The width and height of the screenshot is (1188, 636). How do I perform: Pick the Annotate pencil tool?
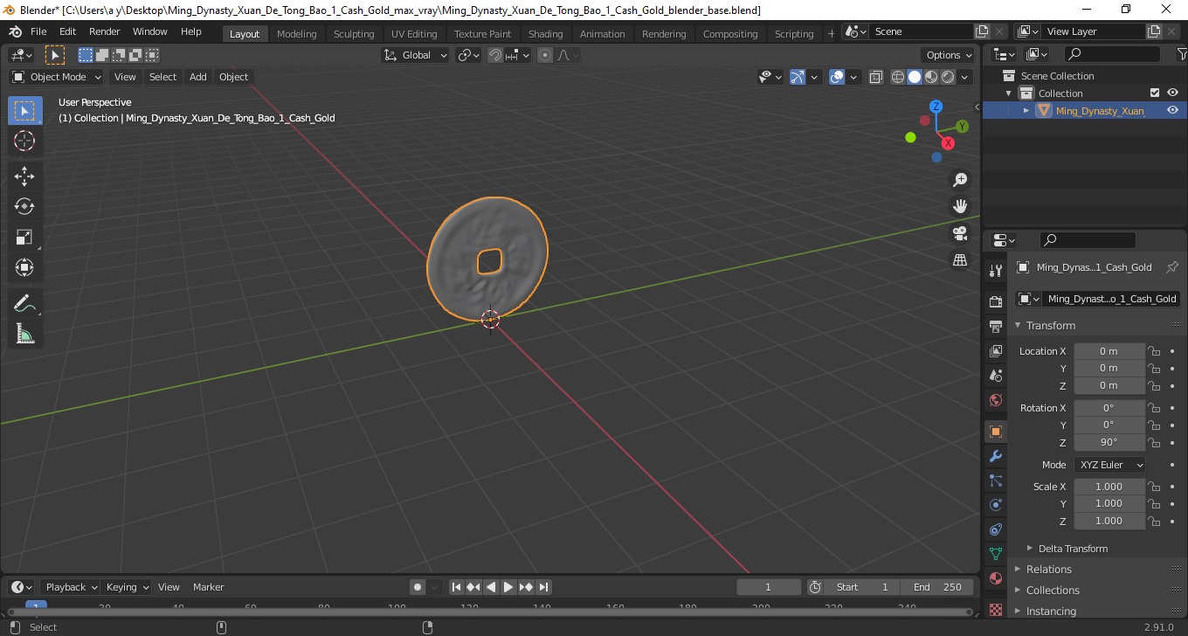point(24,303)
